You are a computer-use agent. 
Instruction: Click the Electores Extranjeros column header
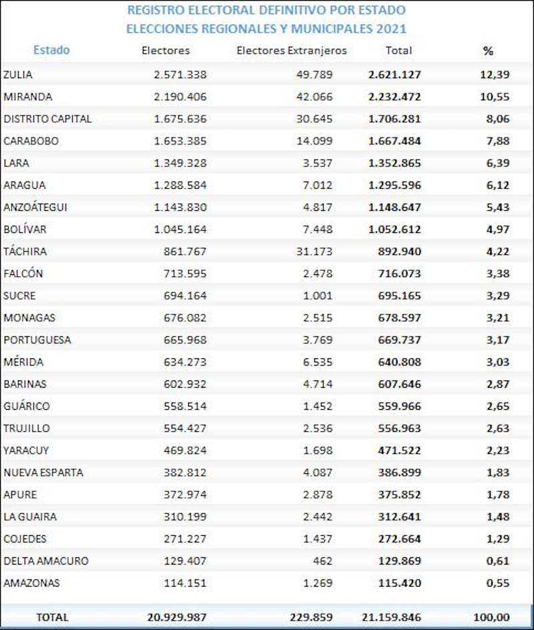292,51
